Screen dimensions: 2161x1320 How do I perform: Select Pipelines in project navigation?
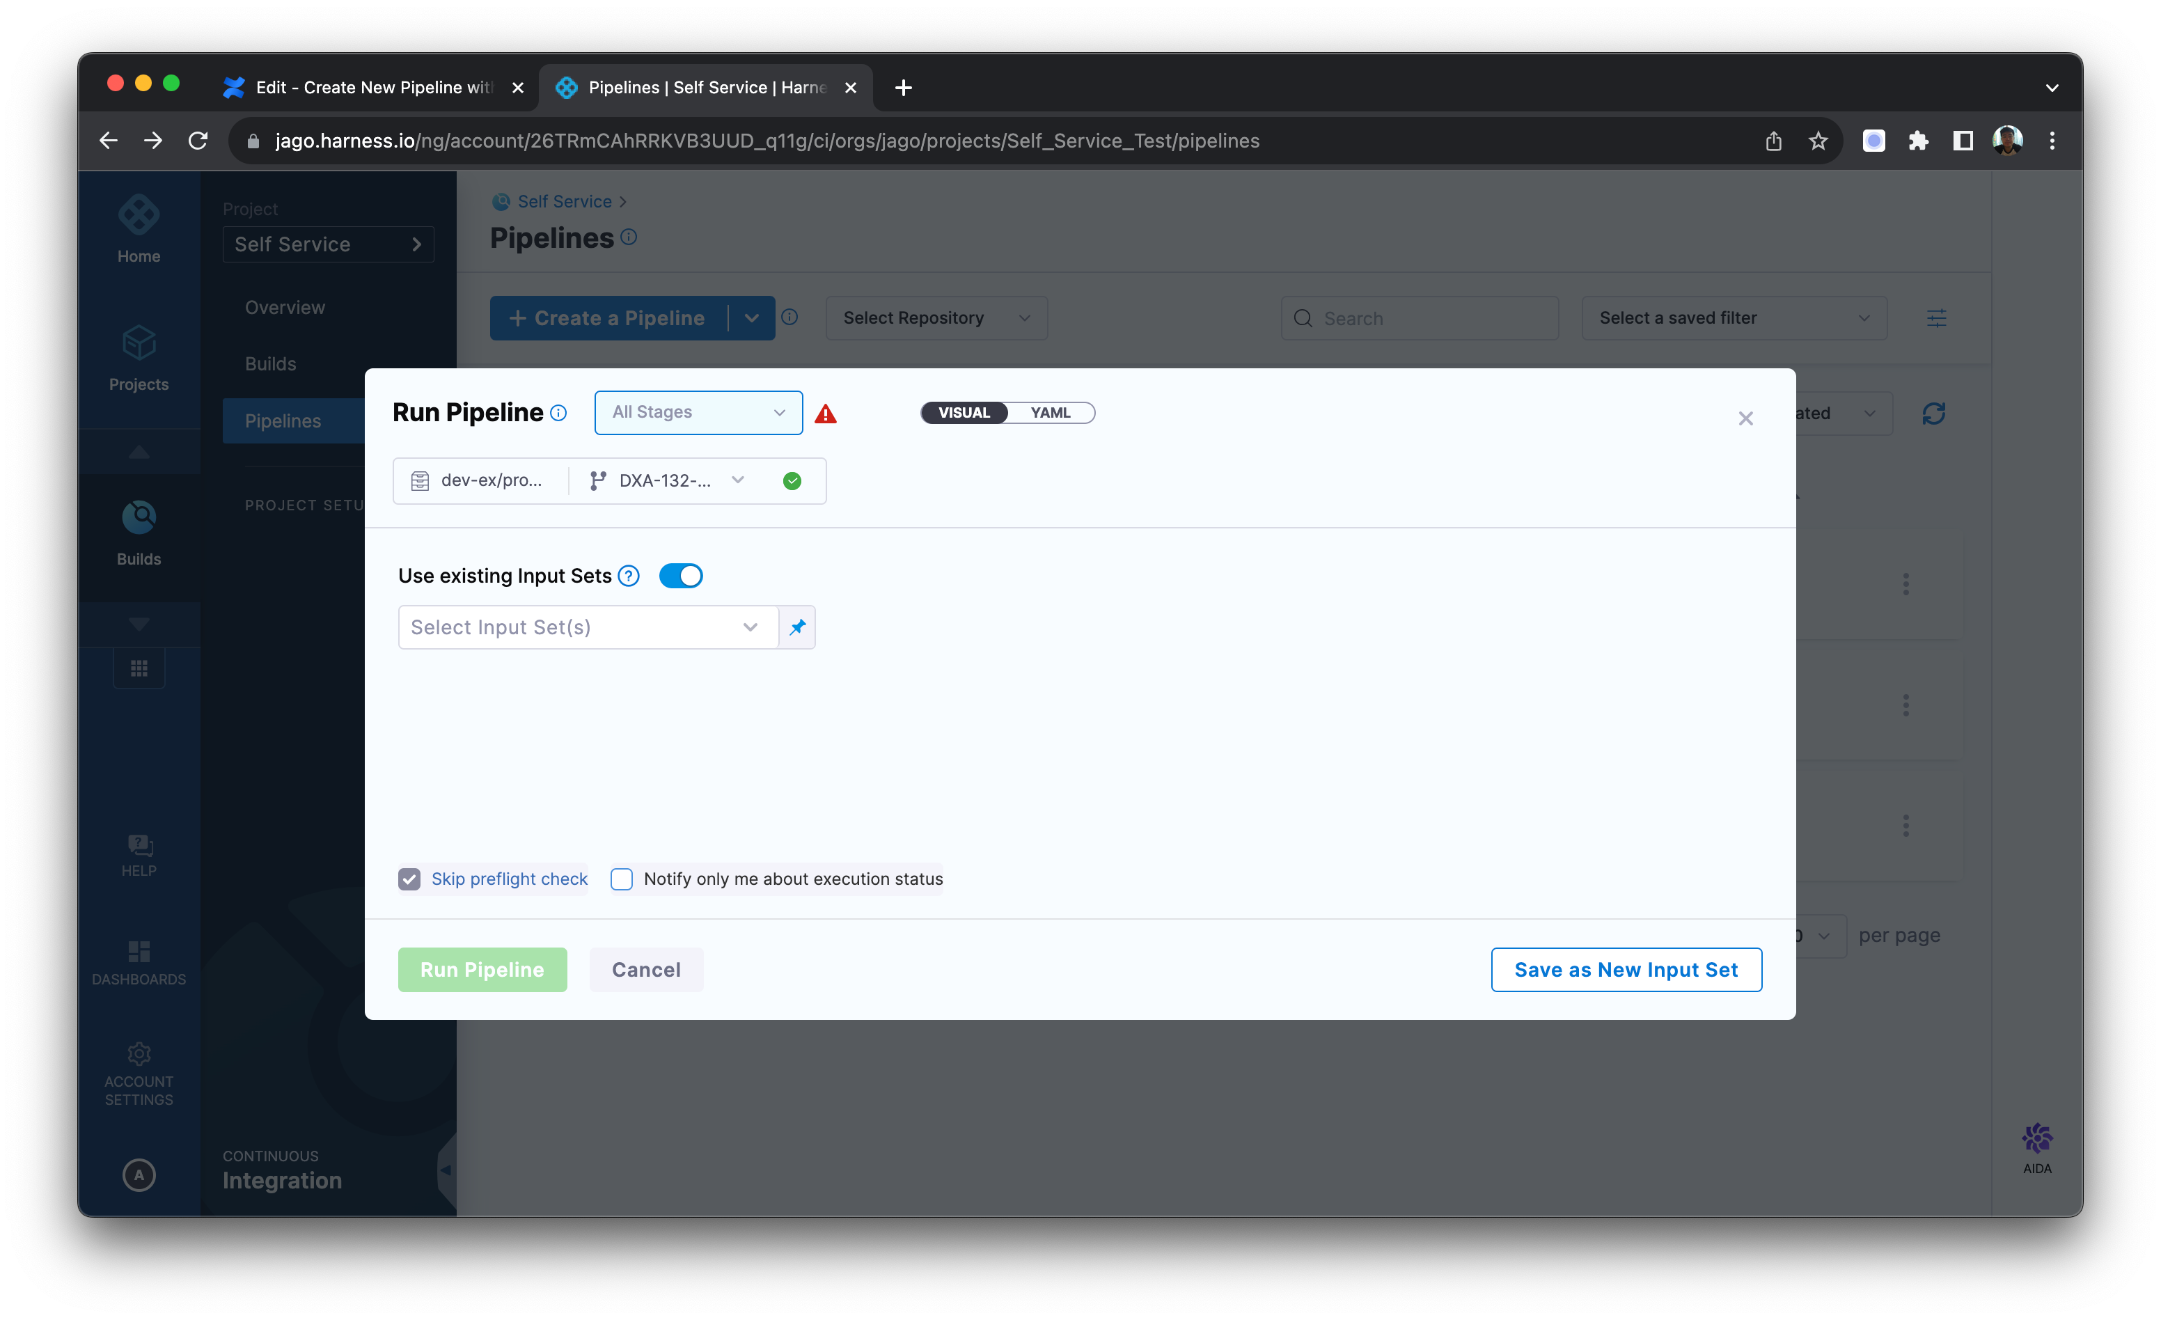(x=294, y=421)
